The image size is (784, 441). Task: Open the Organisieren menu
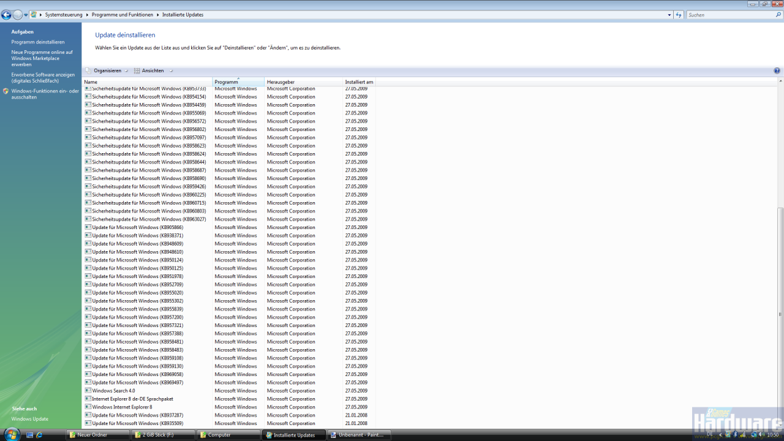click(107, 70)
